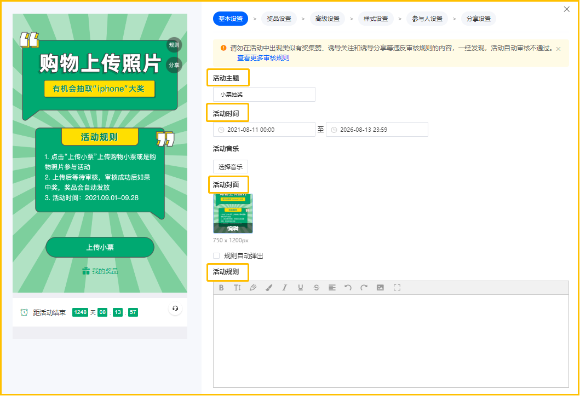Redo edit in rules editor
Screen dimensions: 580x396
pyautogui.click(x=364, y=288)
